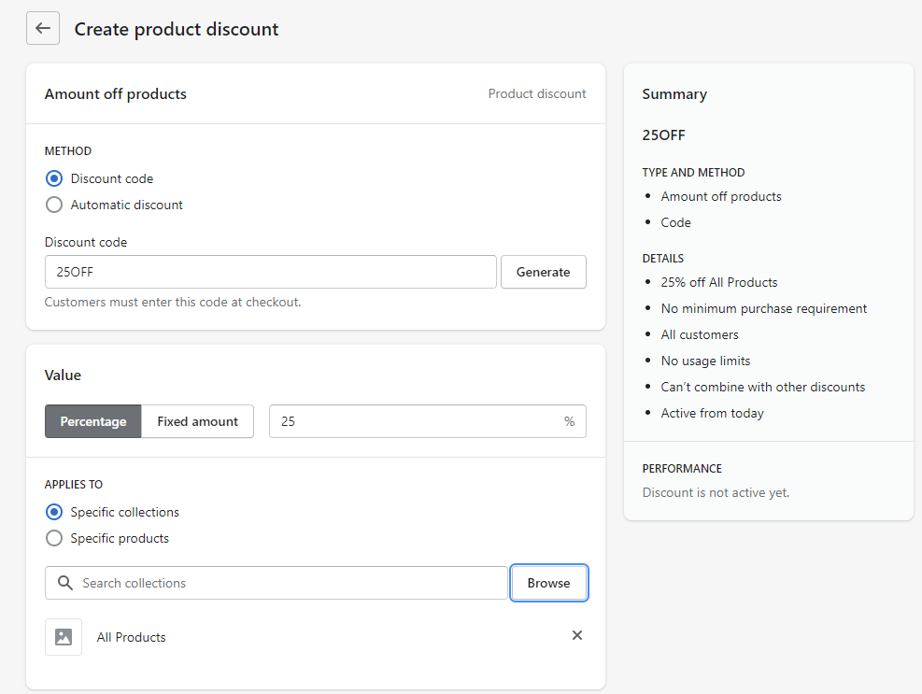The height and width of the screenshot is (694, 922).
Task: Click the Product discount label
Action: pyautogui.click(x=537, y=93)
